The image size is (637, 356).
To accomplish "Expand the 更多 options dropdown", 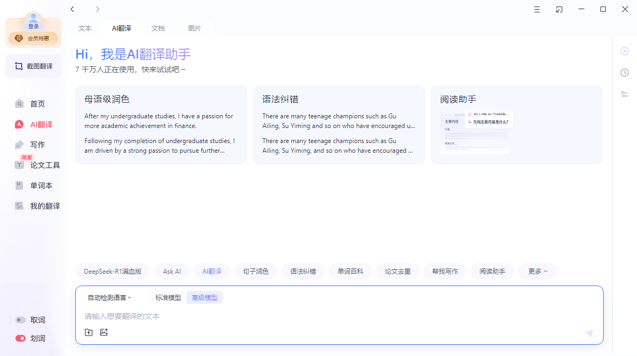I will coord(538,271).
